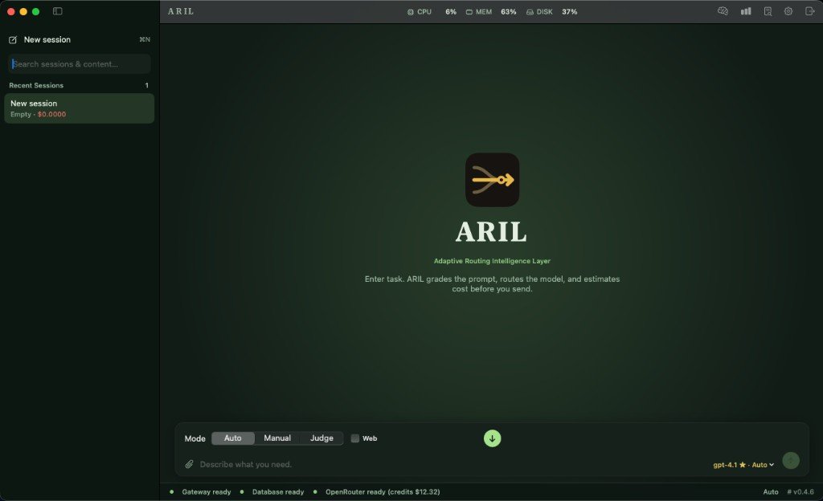
Task: Focus the Search sessions & content field
Action: 80,64
